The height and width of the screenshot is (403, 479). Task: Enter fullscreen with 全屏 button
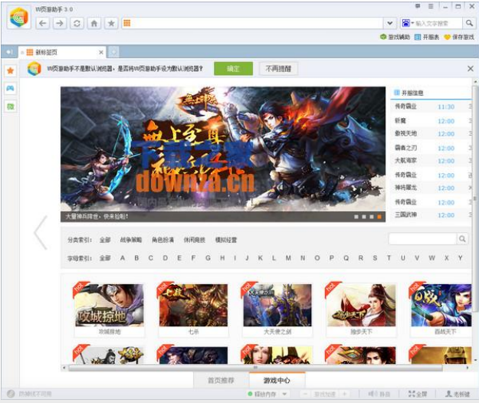(418, 394)
